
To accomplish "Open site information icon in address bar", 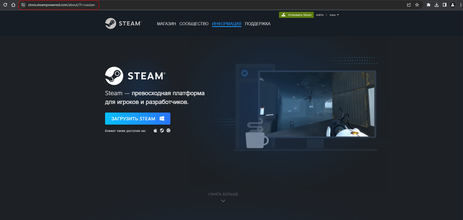I will tap(24, 5).
